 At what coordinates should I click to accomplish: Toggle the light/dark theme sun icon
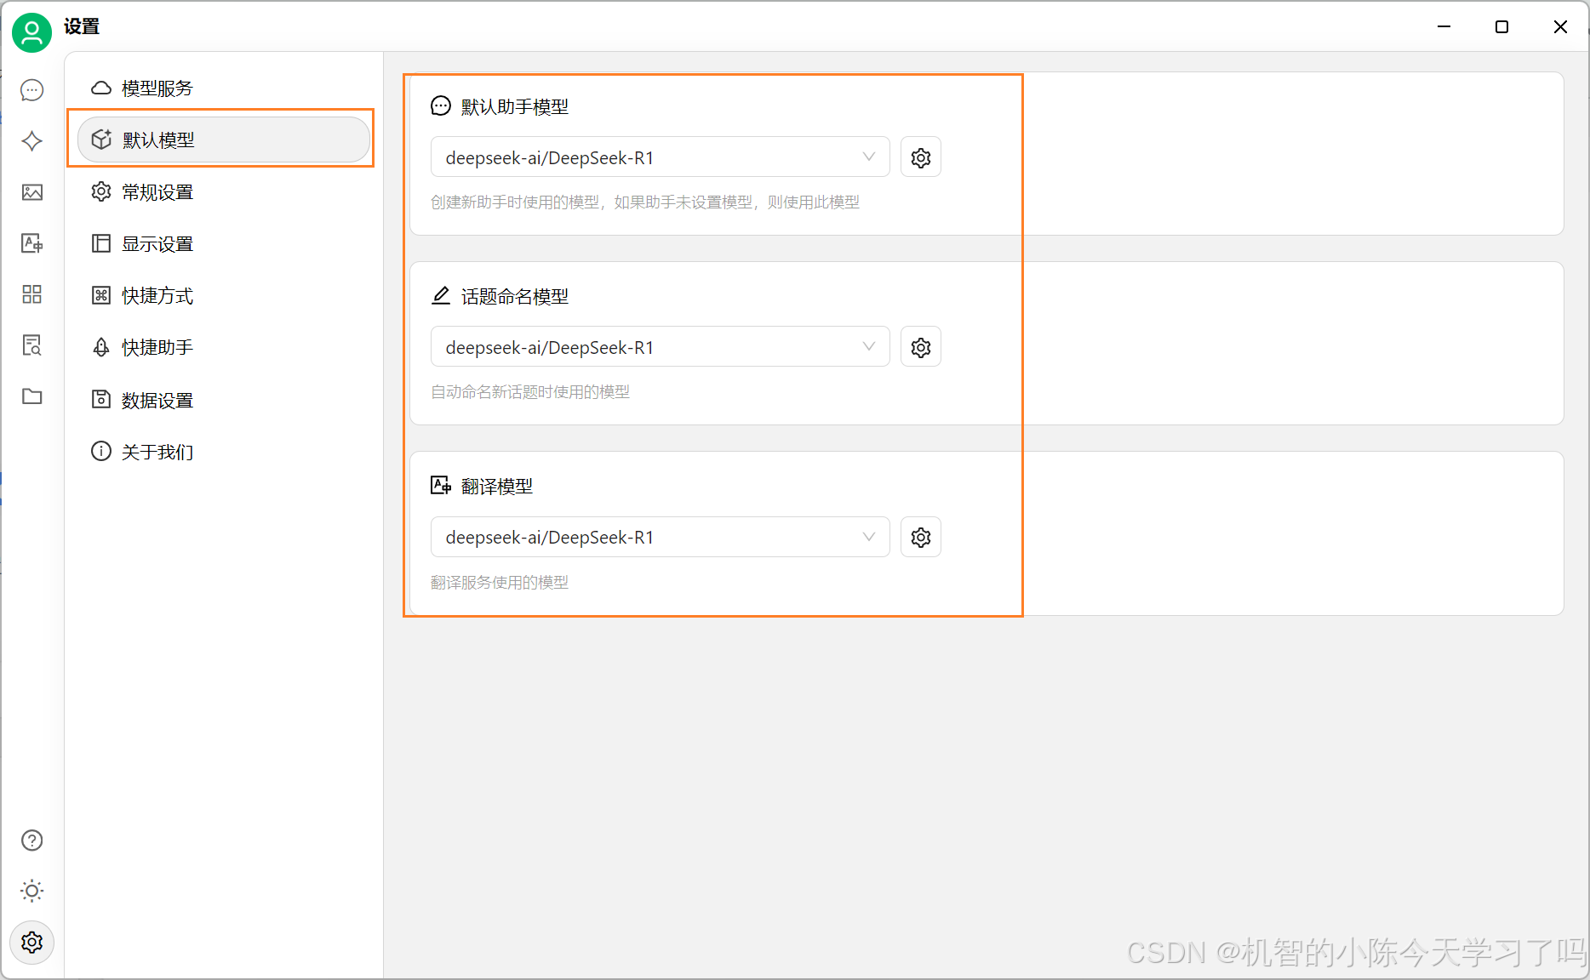(31, 891)
